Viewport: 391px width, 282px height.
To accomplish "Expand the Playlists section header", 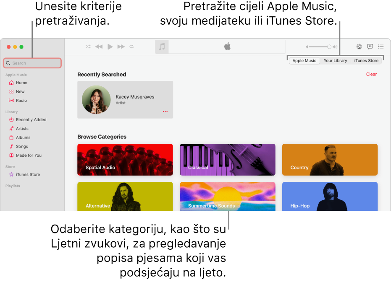I will 13,186.
